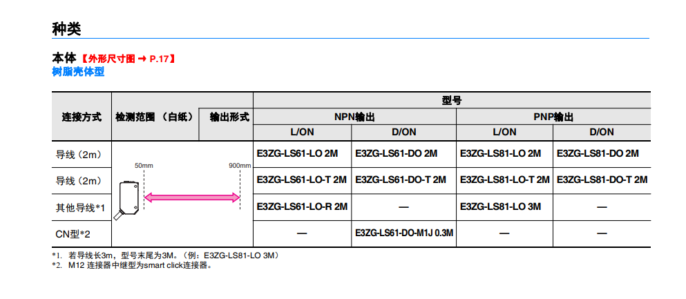686x299 pixels.
Task: Click the sensor body illustration
Action: [129, 197]
